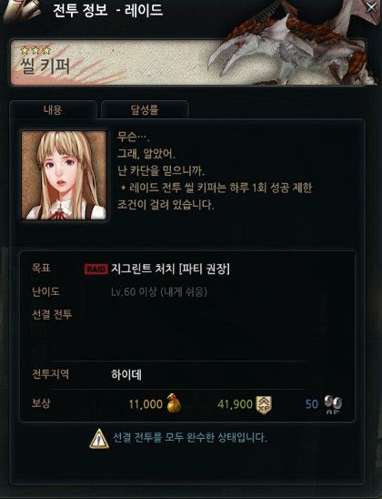This screenshot has width=382, height=499.
Task: Click the 하이데 battle region name
Action: pos(126,374)
